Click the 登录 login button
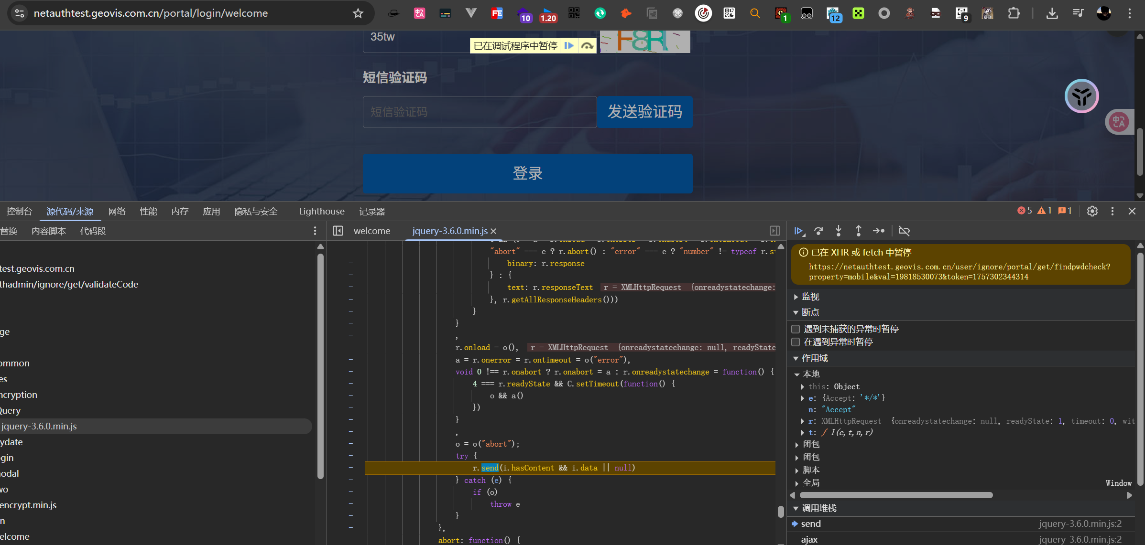Image resolution: width=1145 pixels, height=545 pixels. 527,173
